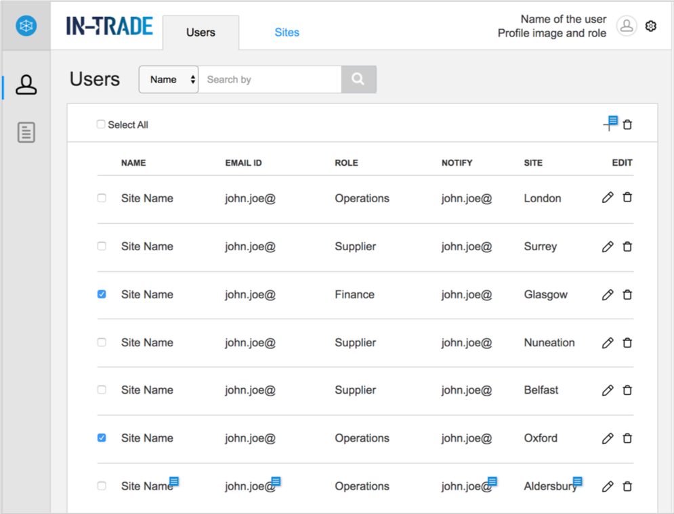Screen dimensions: 674x514
Task: Delete the London user row
Action: pyautogui.click(x=627, y=197)
